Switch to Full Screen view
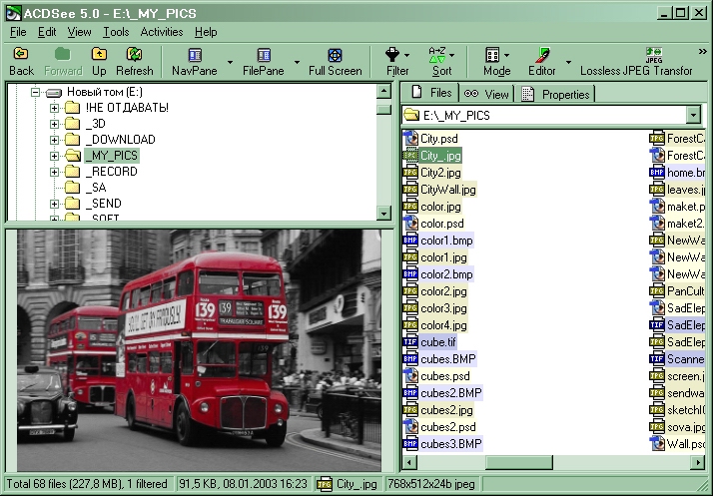This screenshot has height=496, width=713. (x=335, y=55)
